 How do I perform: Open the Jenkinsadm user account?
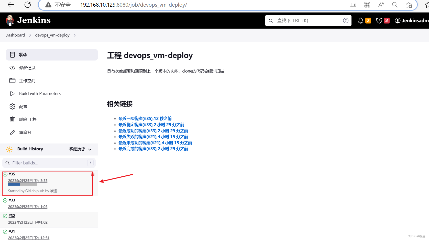pos(412,20)
